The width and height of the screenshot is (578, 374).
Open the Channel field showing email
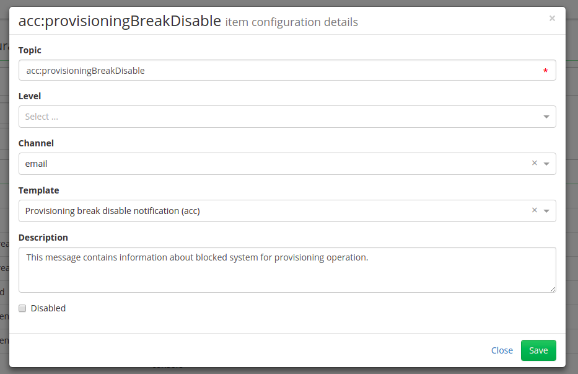[287, 164]
